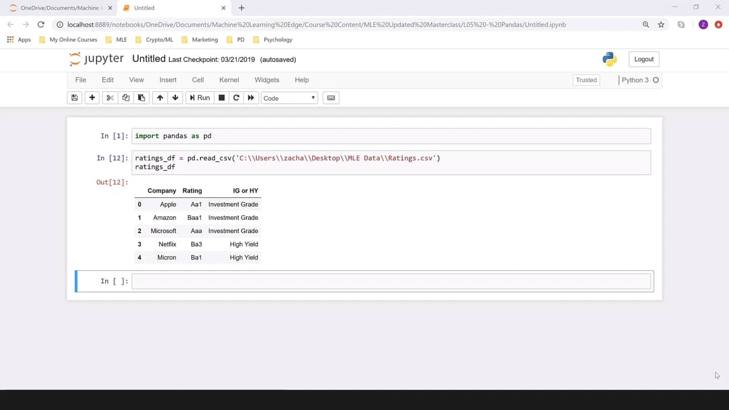Focus the empty code cell input
The width and height of the screenshot is (729, 410).
tap(391, 281)
